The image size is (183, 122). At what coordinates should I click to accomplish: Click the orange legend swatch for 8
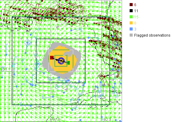pos(131,23)
